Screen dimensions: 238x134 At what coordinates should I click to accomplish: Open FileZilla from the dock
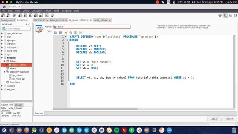(x=124, y=130)
